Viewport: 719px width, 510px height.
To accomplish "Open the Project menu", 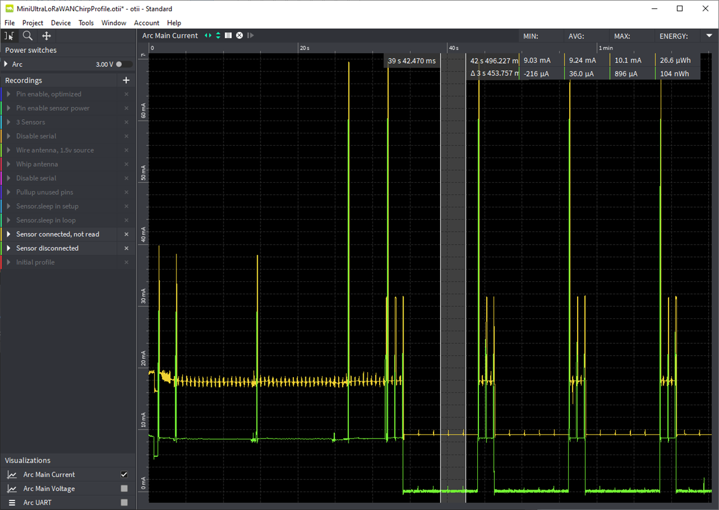I will 32,23.
